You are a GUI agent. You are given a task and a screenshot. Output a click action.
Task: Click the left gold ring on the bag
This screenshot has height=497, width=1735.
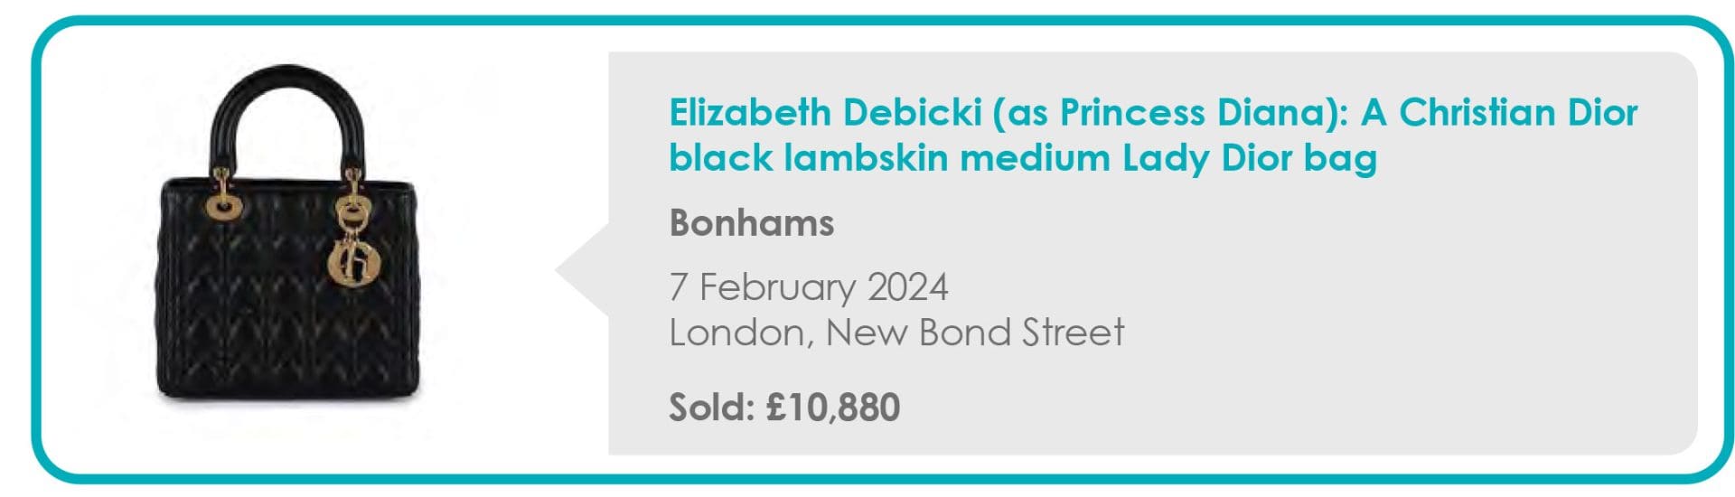pos(222,204)
